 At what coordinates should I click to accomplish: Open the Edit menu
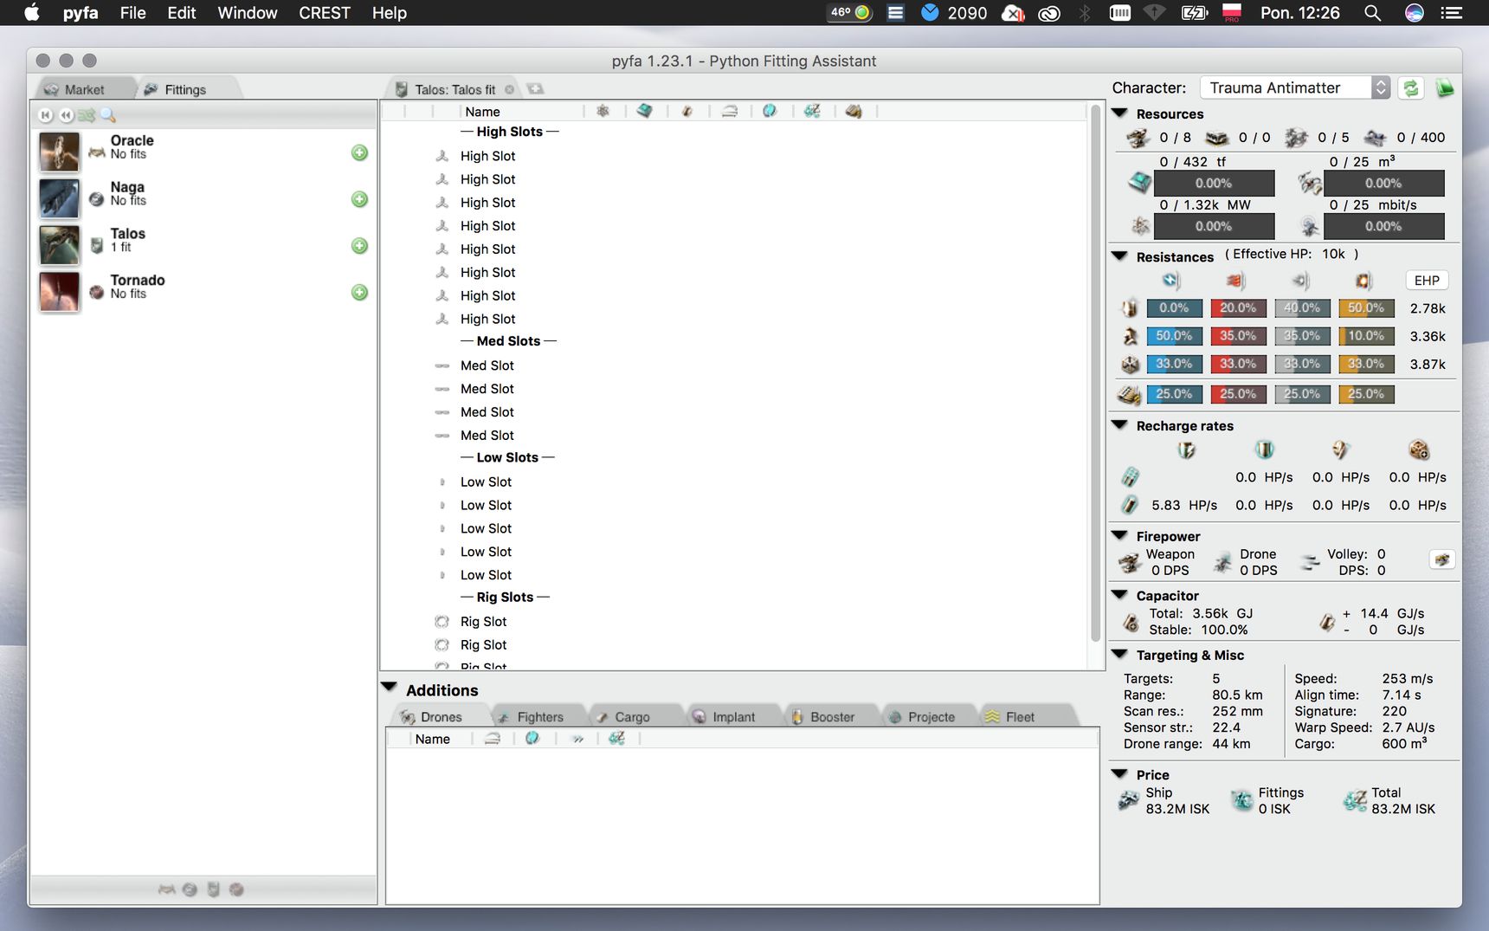point(181,13)
